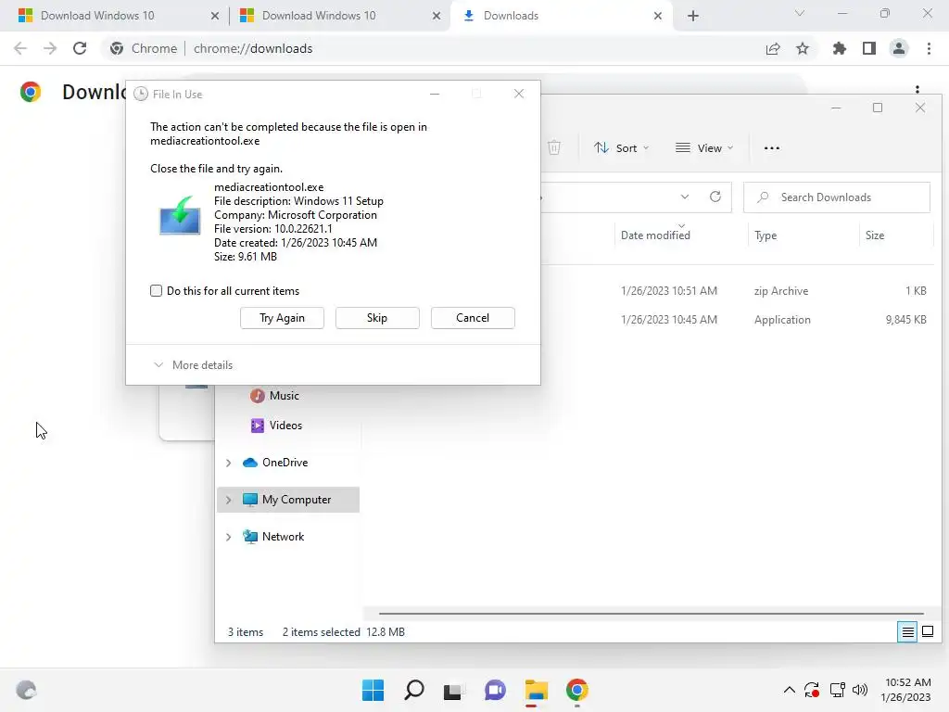Open the Chrome extensions puzzle icon

click(839, 48)
